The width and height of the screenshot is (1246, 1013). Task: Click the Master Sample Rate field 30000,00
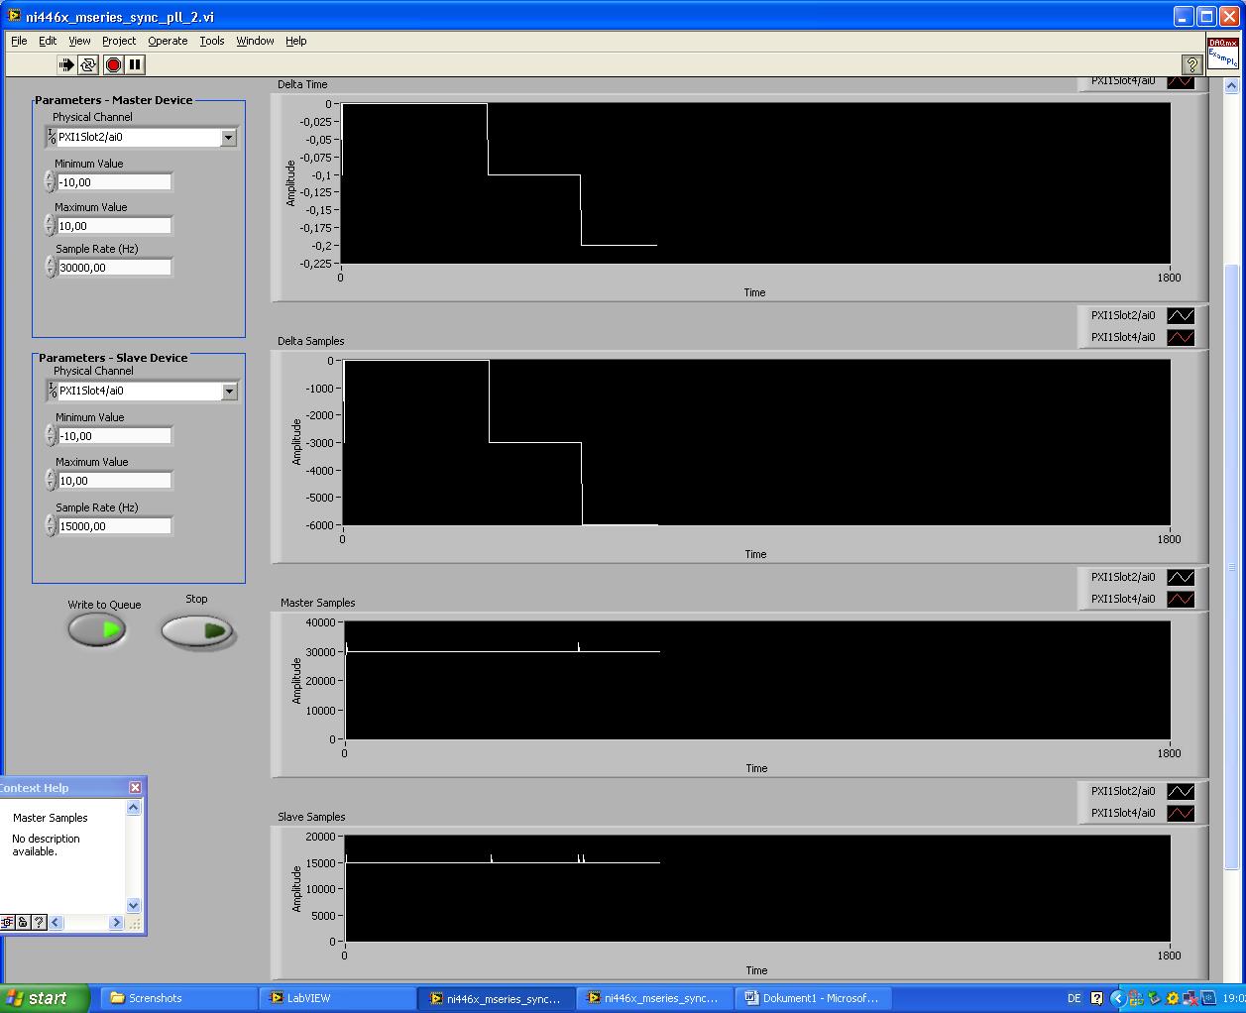pos(114,268)
